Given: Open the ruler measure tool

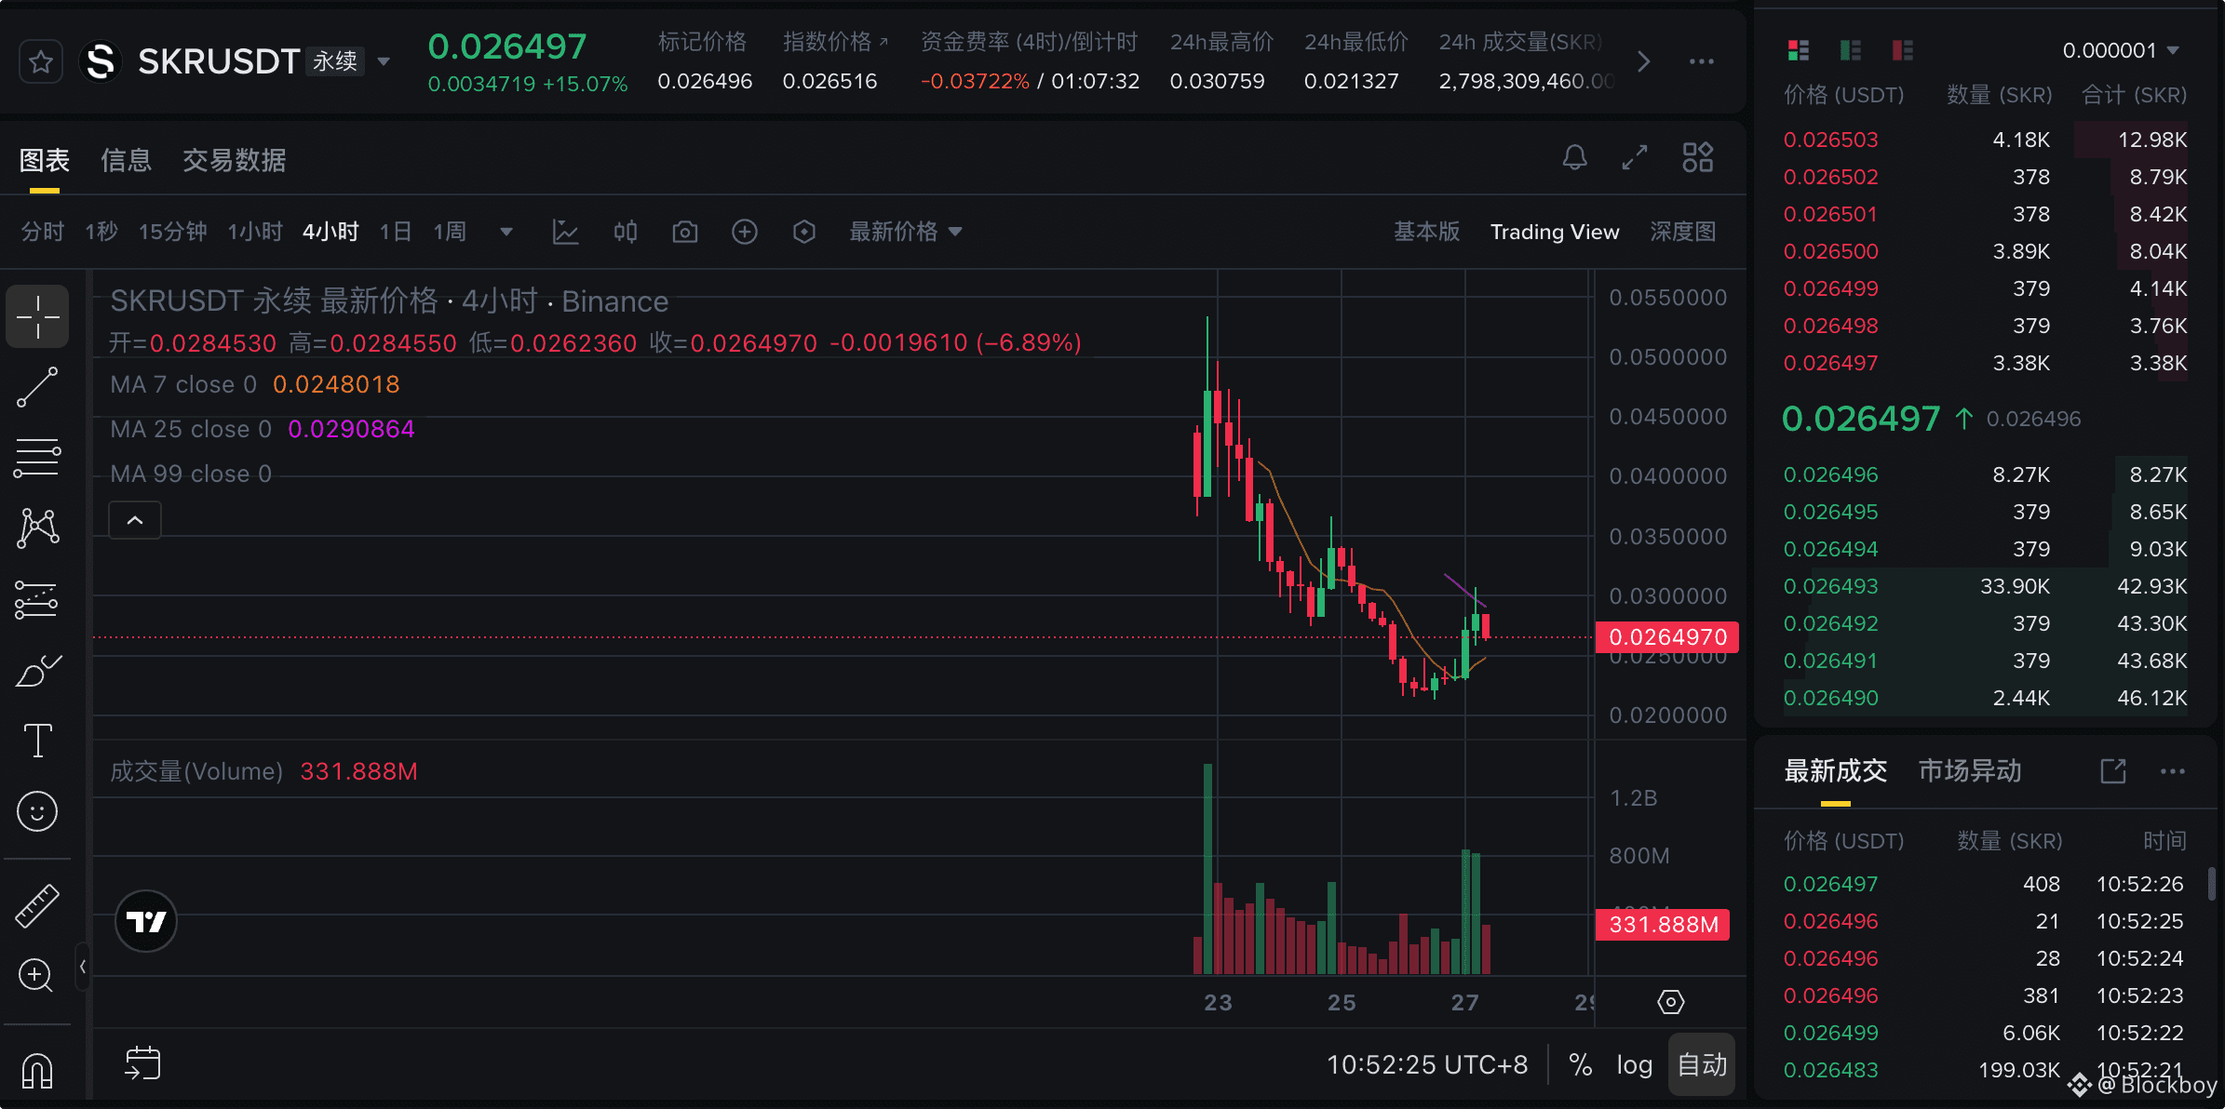Looking at the screenshot, I should (37, 905).
